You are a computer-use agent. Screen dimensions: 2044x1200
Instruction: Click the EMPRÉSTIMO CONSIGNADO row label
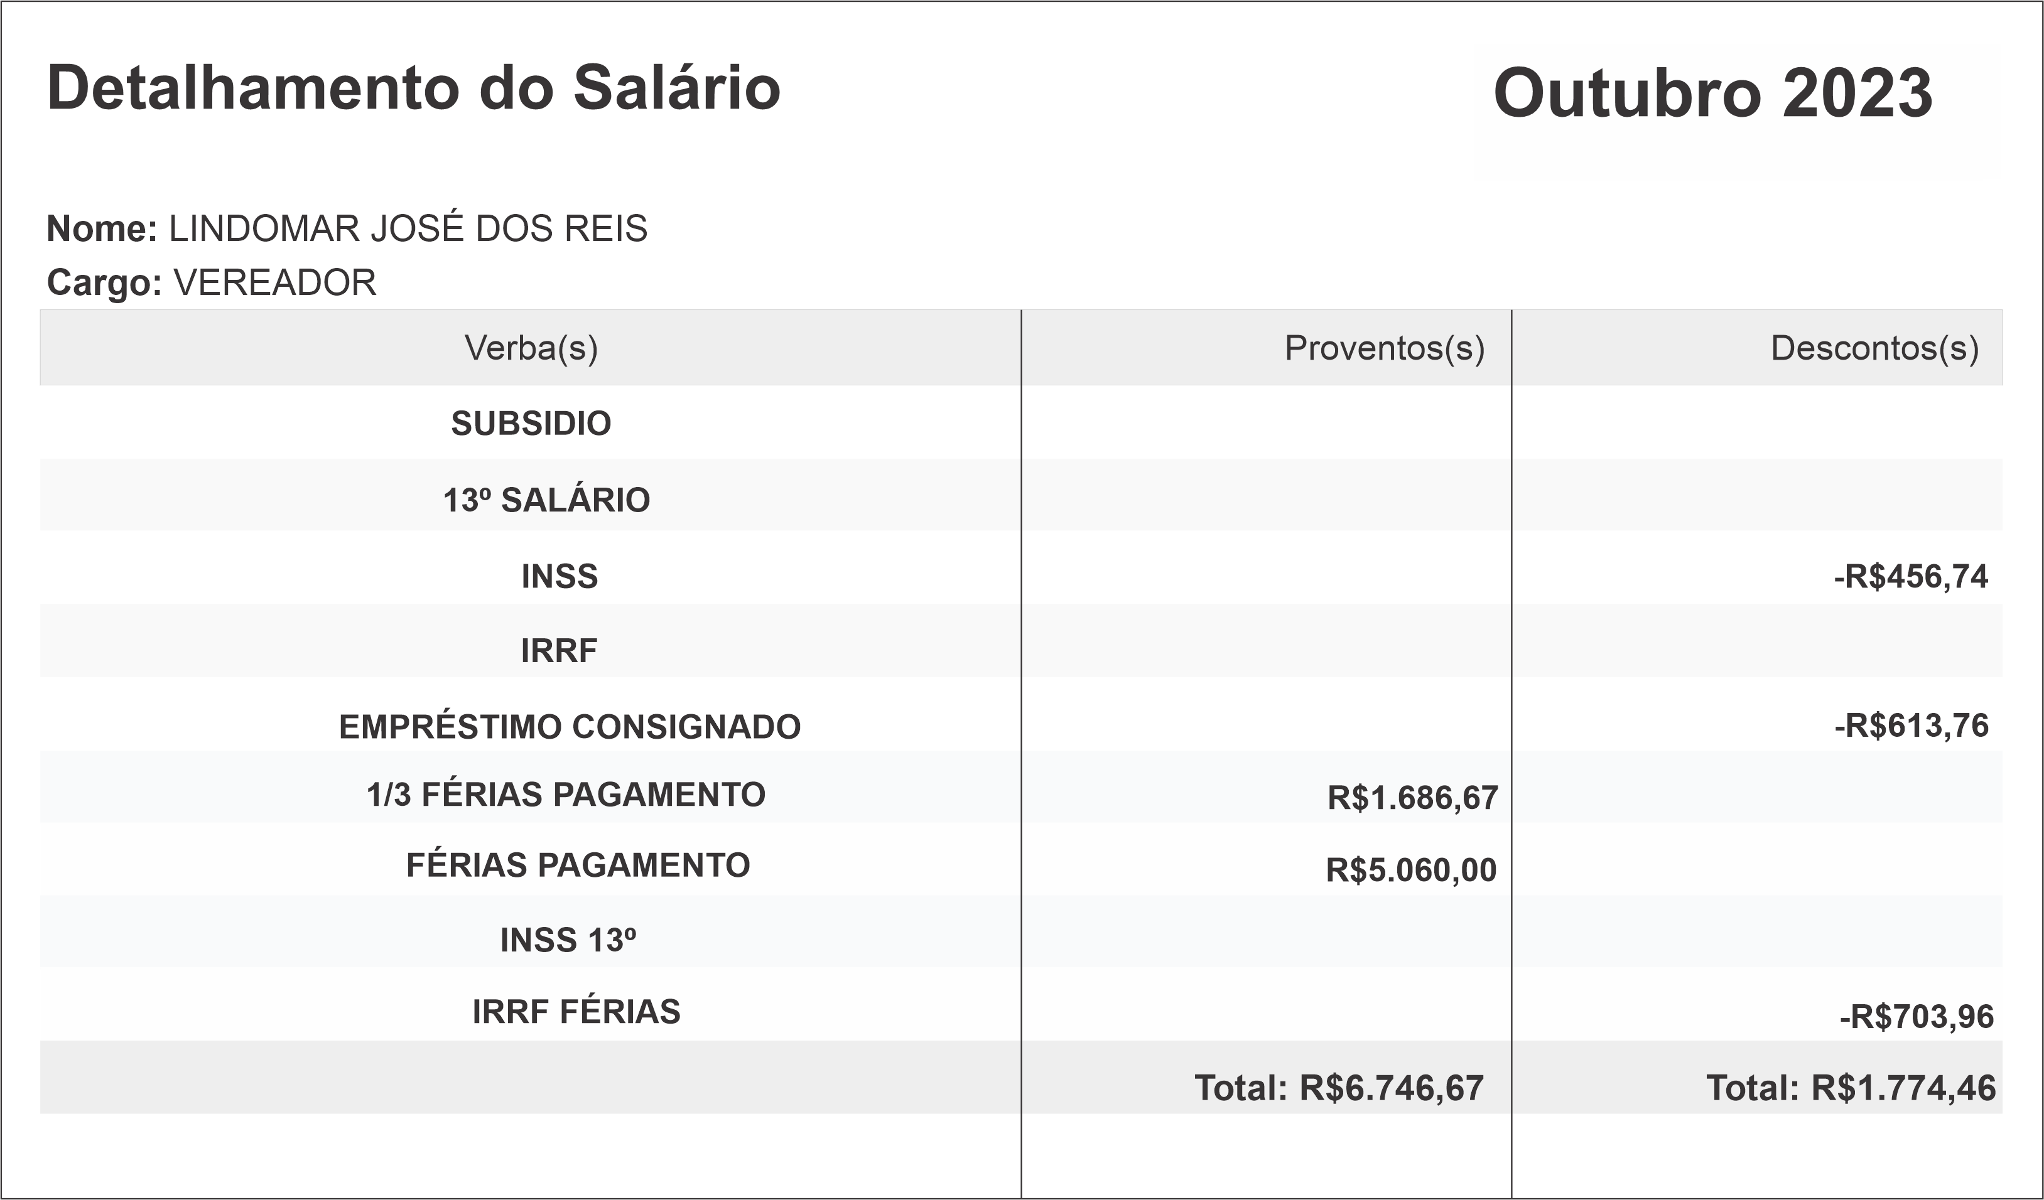570,727
